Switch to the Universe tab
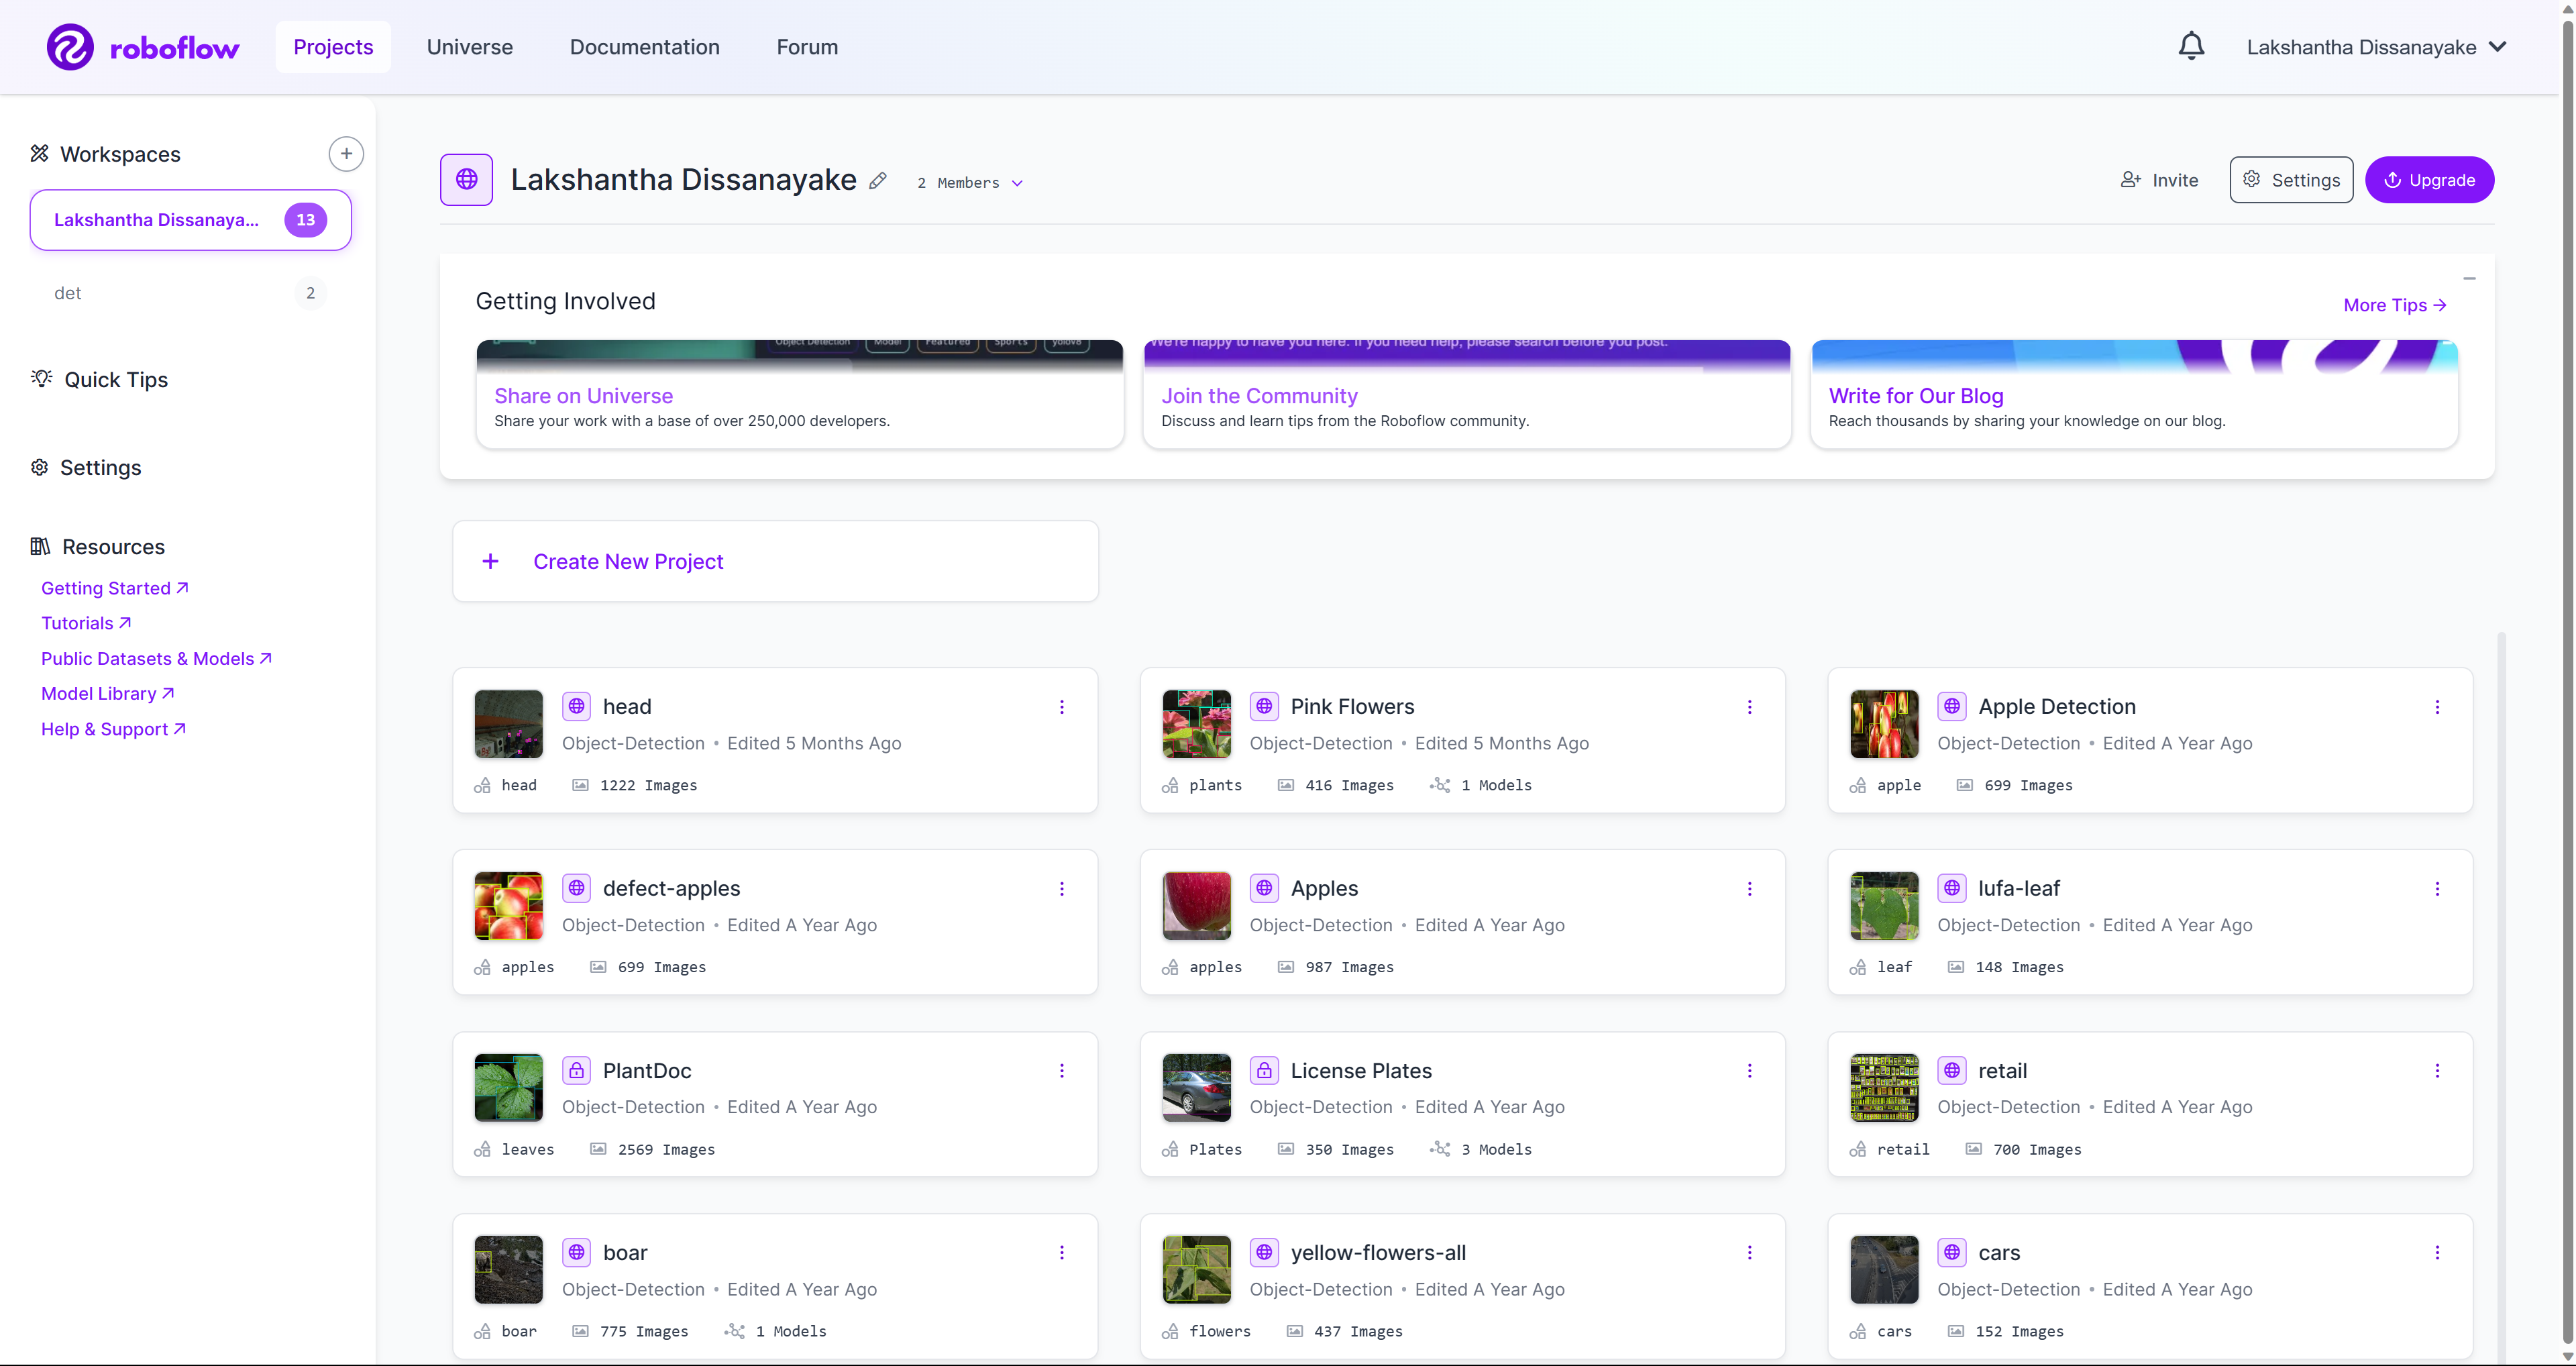This screenshot has width=2576, height=1366. click(469, 47)
